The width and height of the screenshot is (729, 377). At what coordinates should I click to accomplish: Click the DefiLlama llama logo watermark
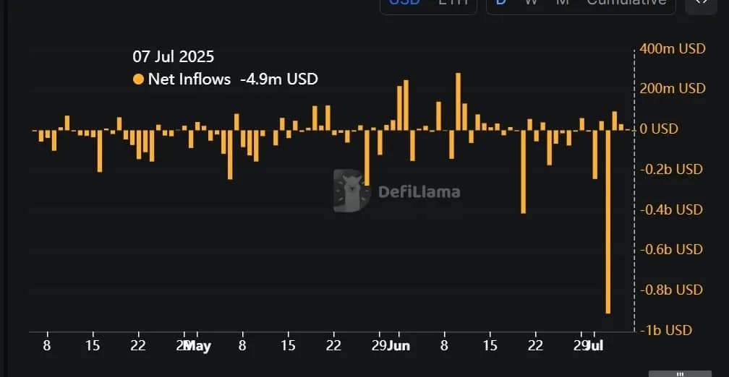pos(352,191)
